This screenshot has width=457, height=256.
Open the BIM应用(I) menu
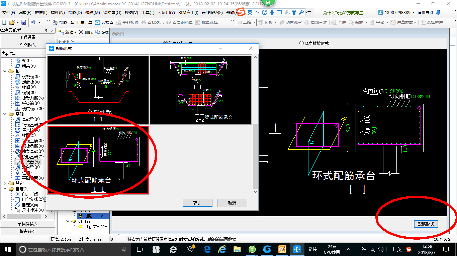pyautogui.click(x=188, y=13)
